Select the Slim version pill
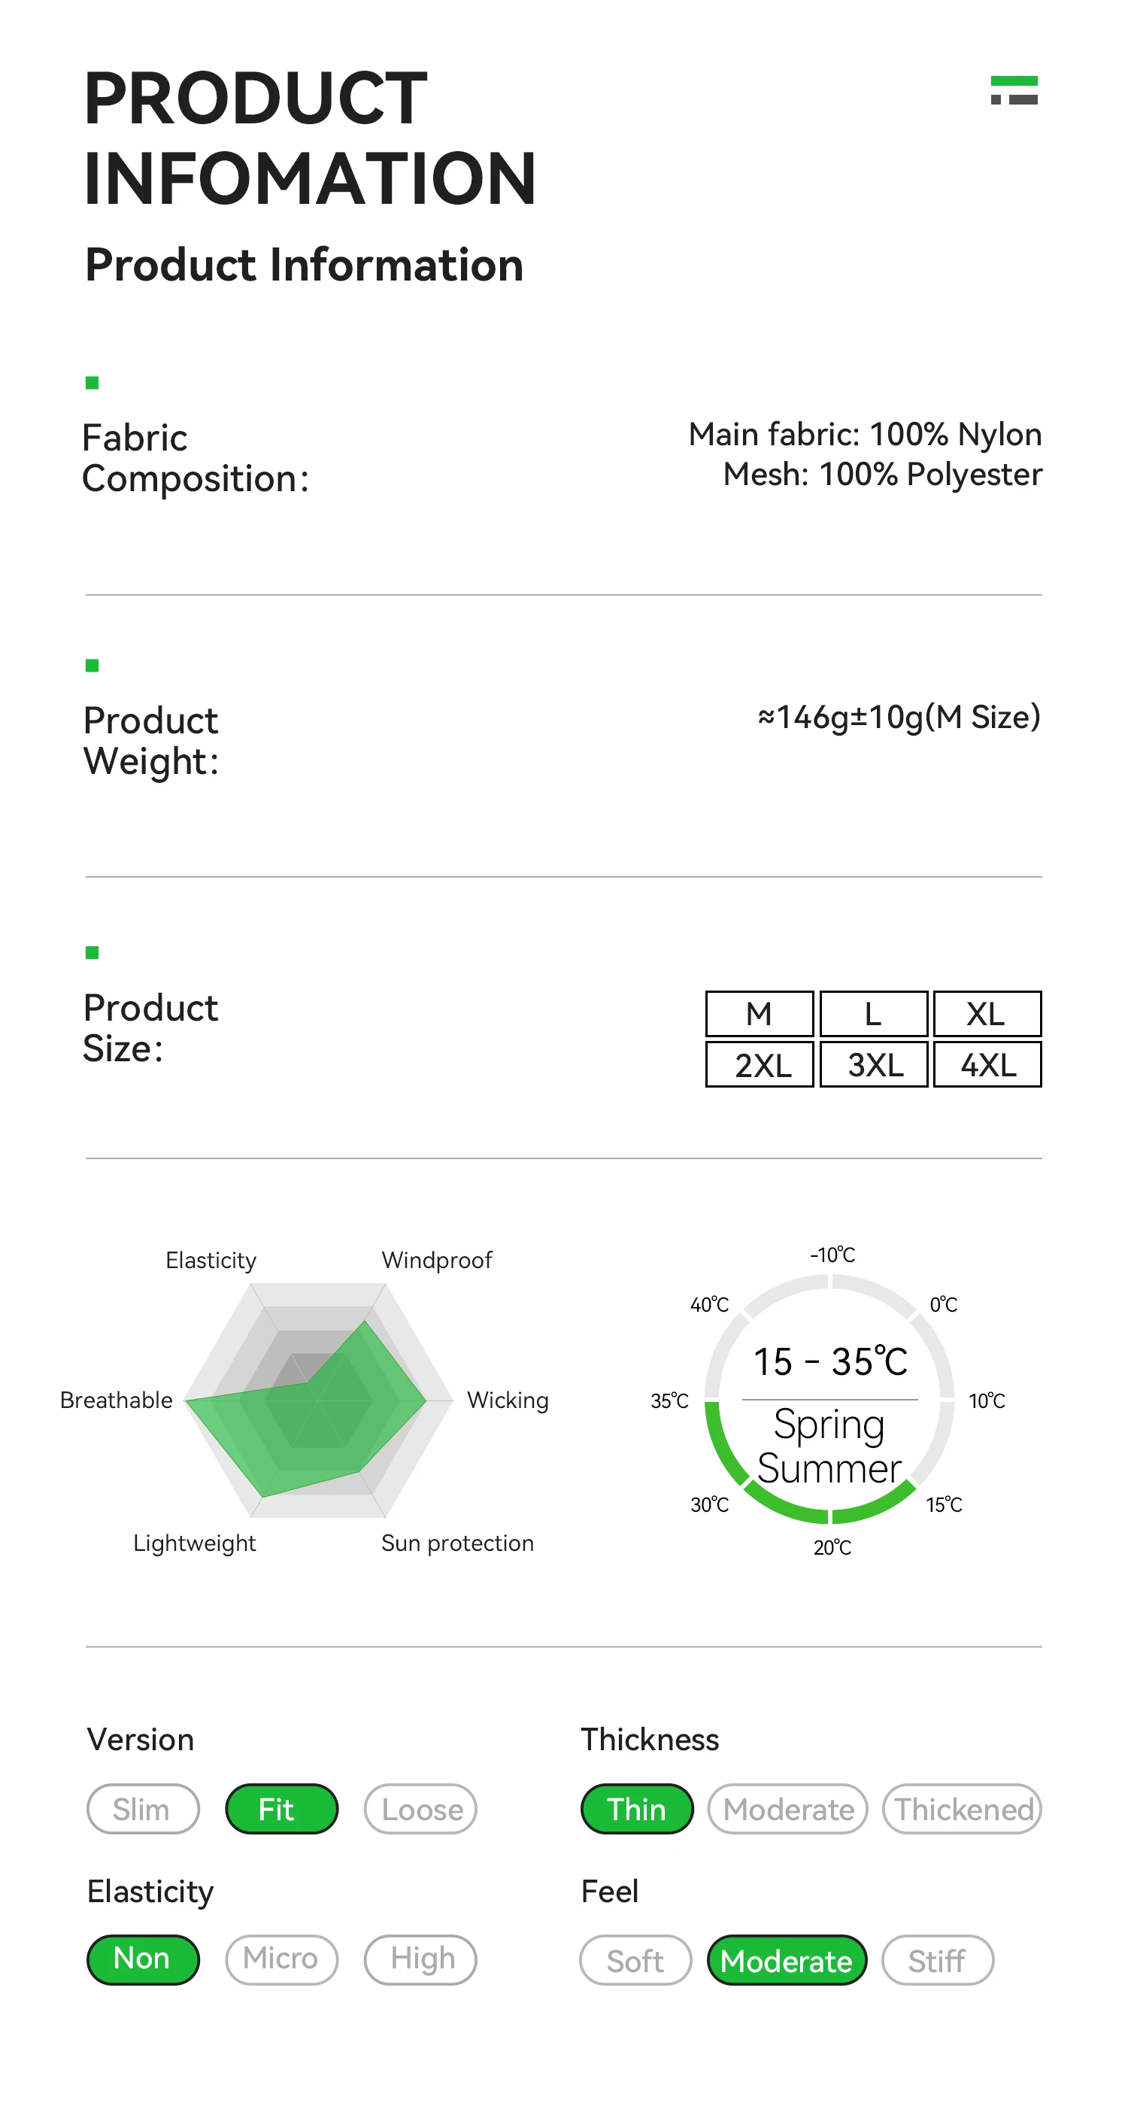1128x2106 pixels. (143, 1809)
